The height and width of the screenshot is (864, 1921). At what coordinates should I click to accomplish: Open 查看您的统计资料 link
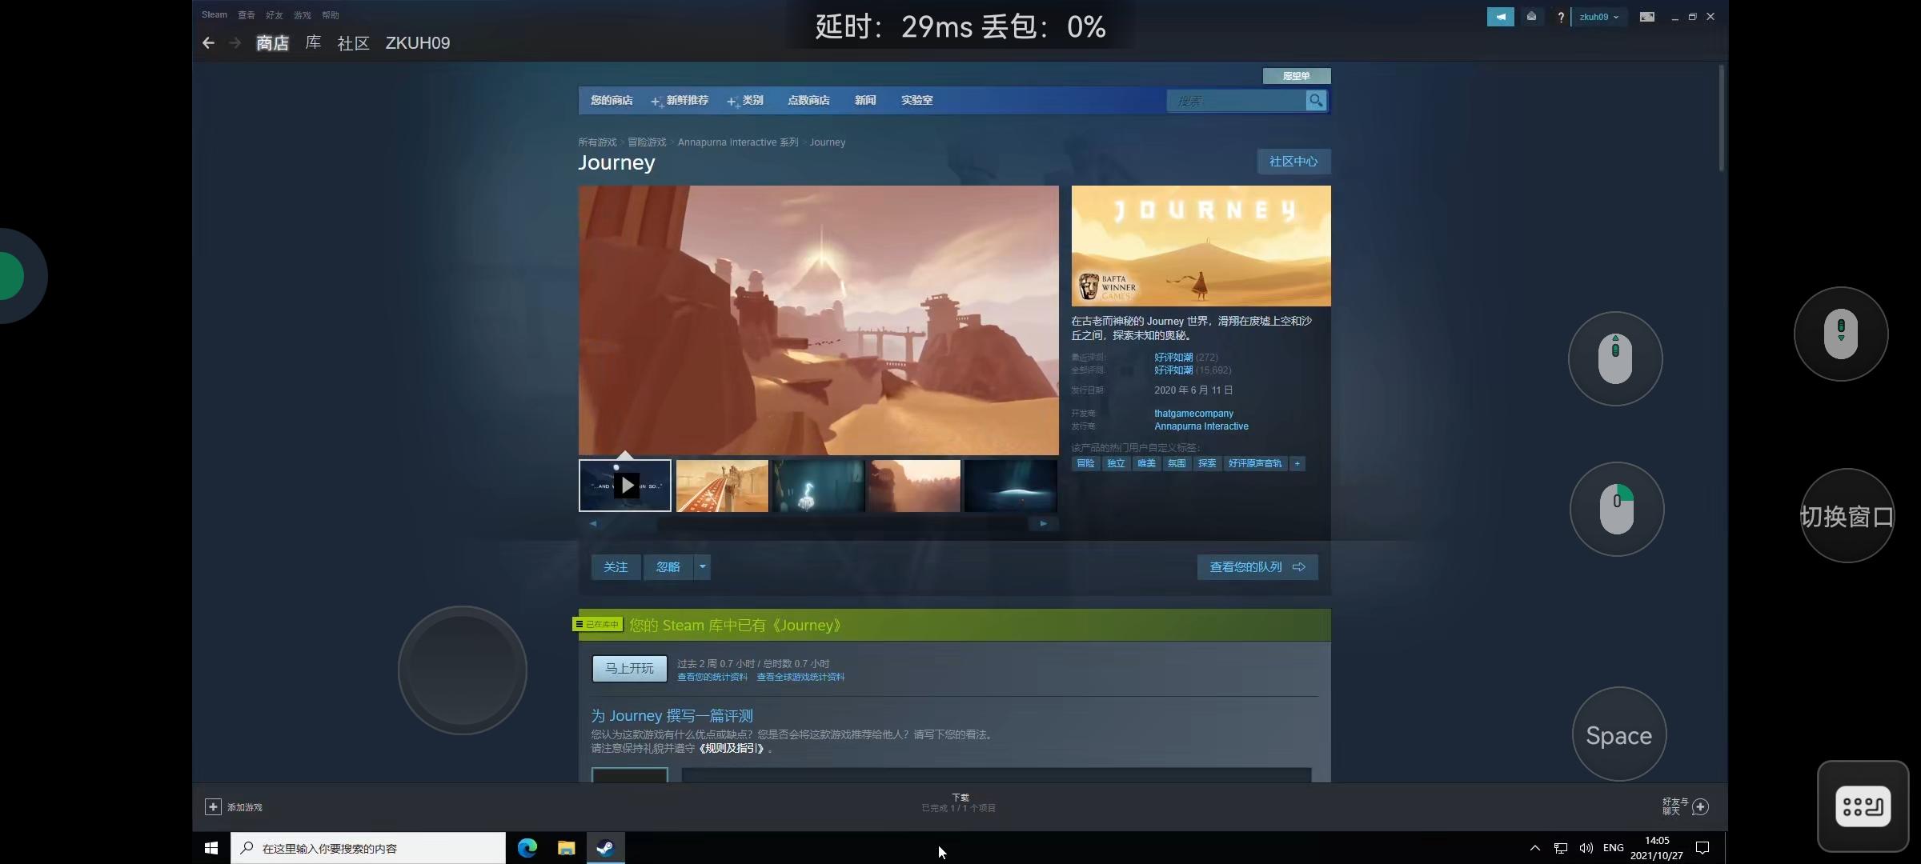point(712,678)
